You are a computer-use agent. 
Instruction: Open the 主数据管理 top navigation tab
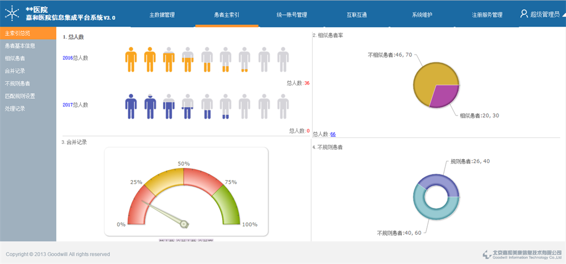[x=162, y=15]
